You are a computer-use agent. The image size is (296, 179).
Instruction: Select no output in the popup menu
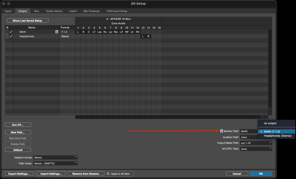click(270, 123)
